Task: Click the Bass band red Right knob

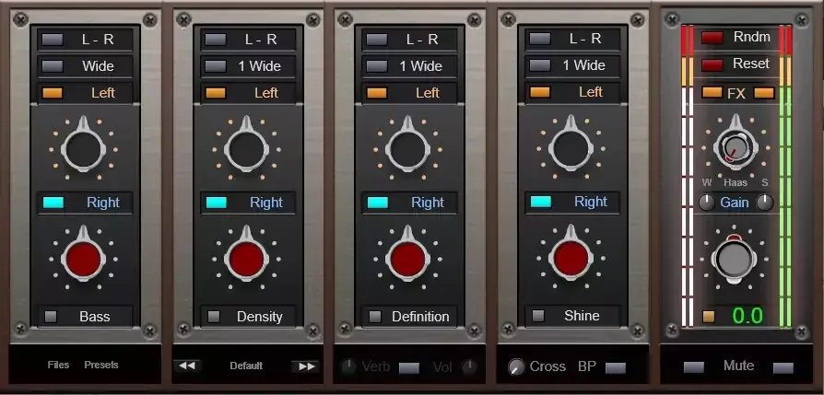Action: click(83, 258)
